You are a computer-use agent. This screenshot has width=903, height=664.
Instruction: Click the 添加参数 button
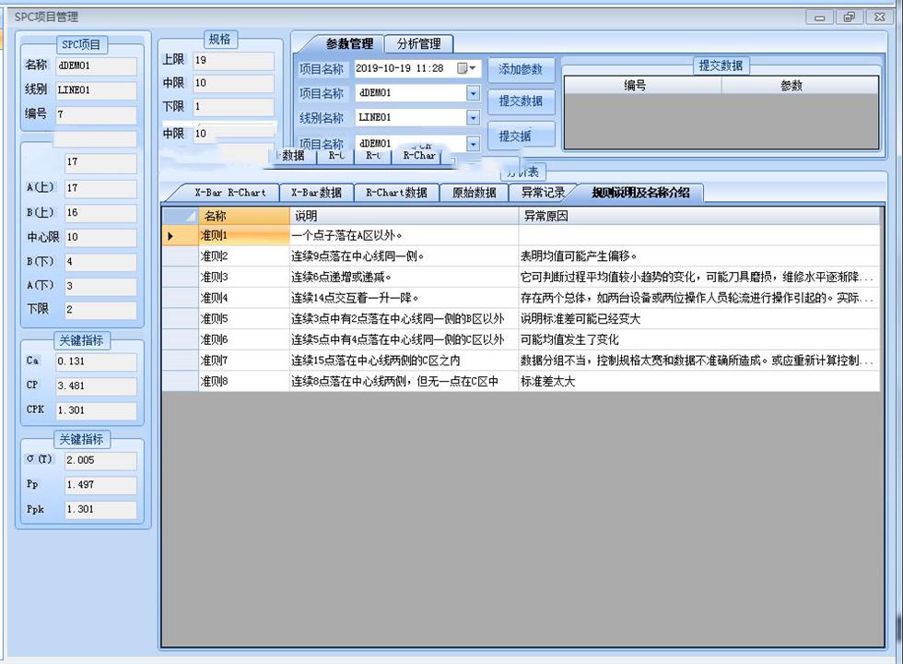click(522, 69)
